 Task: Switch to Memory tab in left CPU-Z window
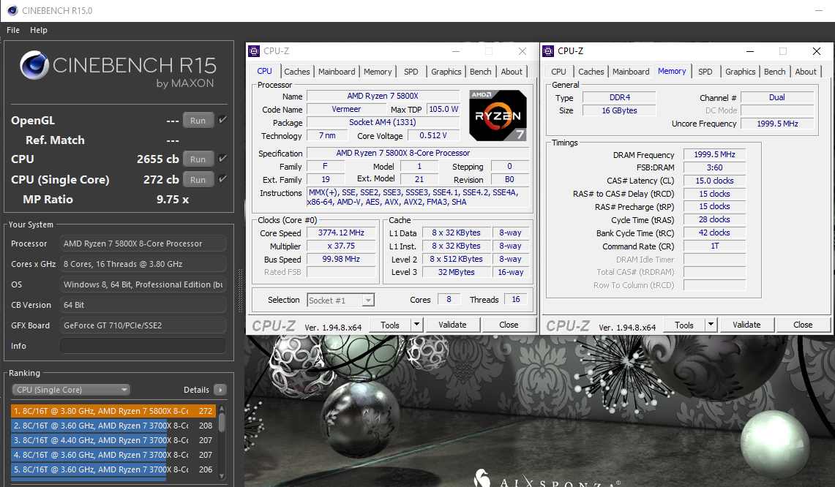(378, 72)
